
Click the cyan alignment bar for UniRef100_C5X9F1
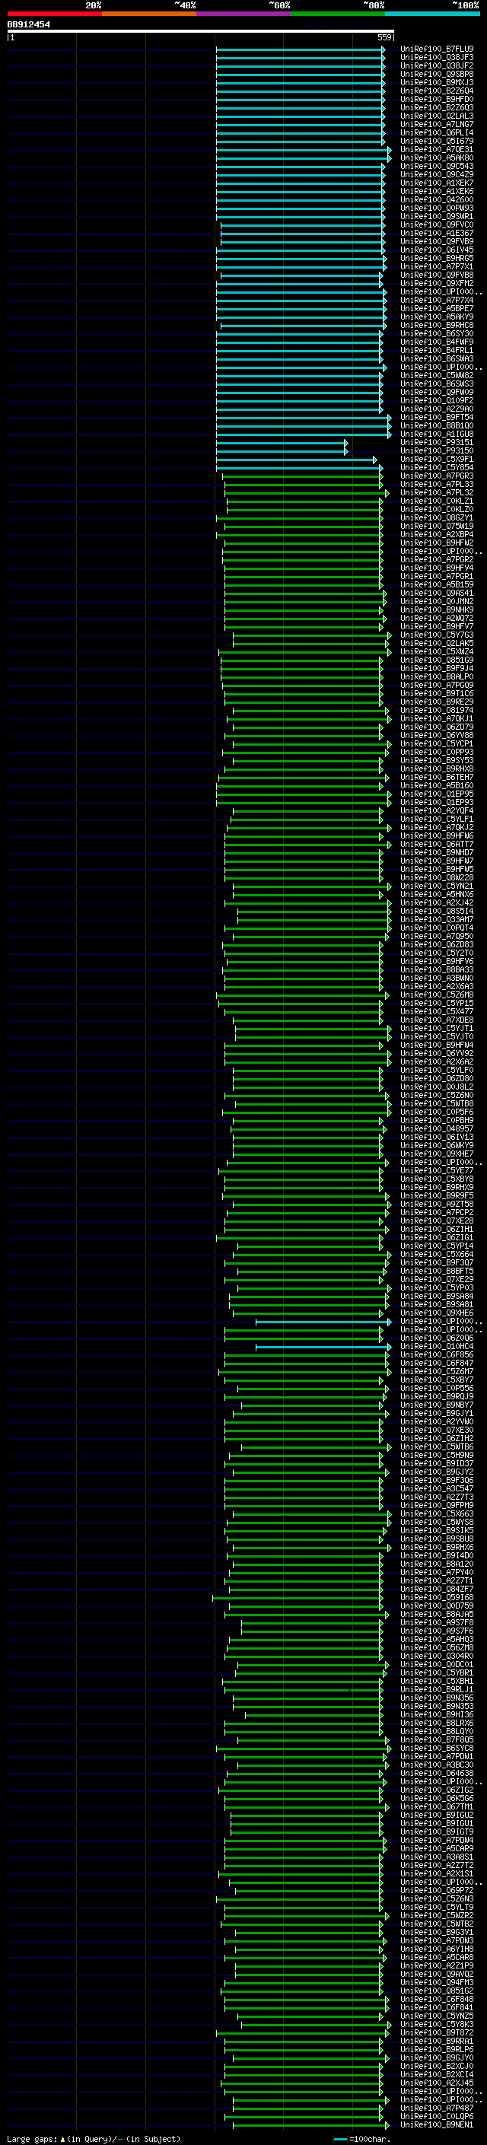coord(296,460)
